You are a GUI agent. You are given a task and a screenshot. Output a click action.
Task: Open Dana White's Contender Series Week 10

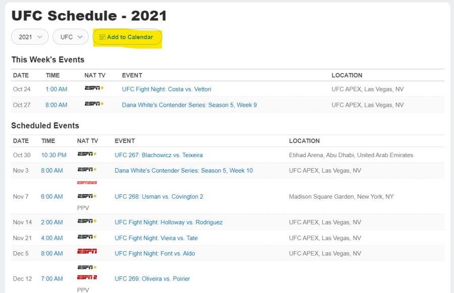pyautogui.click(x=184, y=171)
